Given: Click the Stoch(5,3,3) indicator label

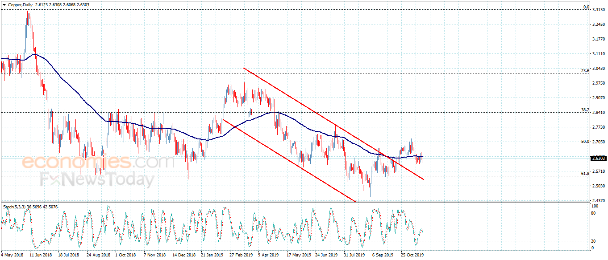Looking at the screenshot, I should point(15,207).
